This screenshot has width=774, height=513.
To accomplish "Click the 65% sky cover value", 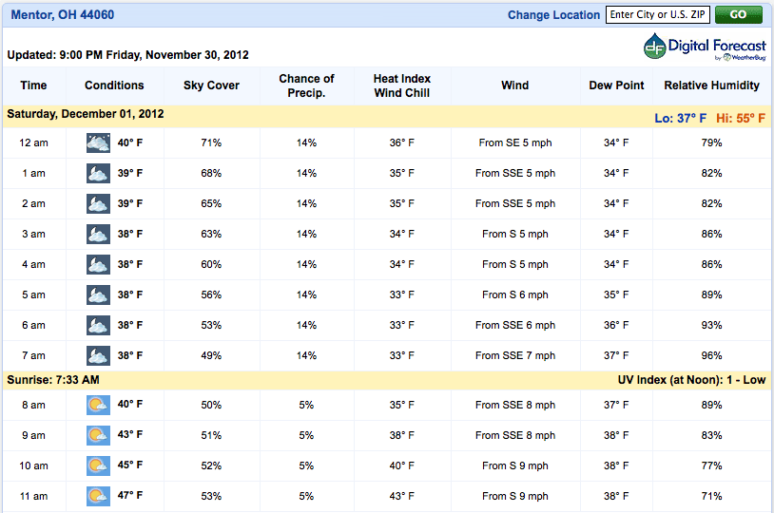I will (x=211, y=203).
